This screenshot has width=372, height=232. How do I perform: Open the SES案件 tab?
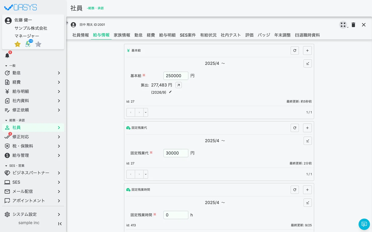[188, 35]
